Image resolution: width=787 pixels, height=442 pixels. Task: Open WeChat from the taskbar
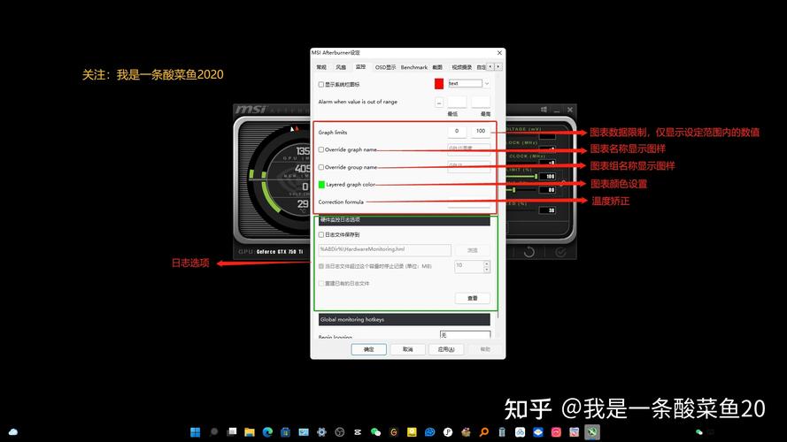[375, 432]
